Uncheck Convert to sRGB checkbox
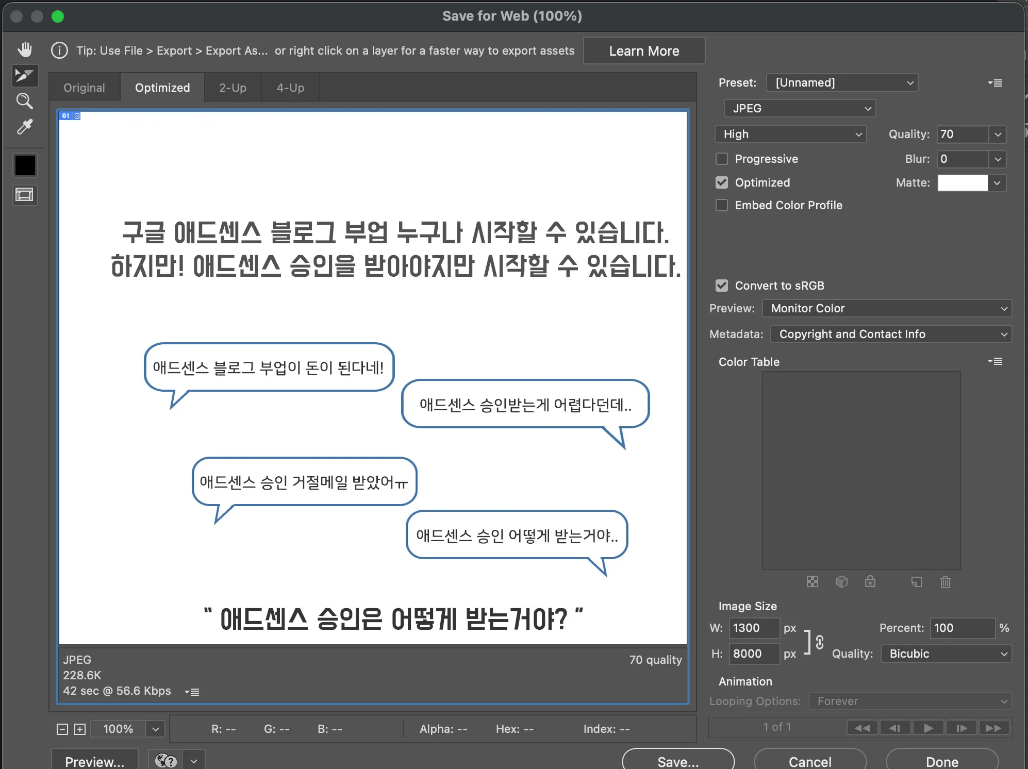 pyautogui.click(x=722, y=286)
